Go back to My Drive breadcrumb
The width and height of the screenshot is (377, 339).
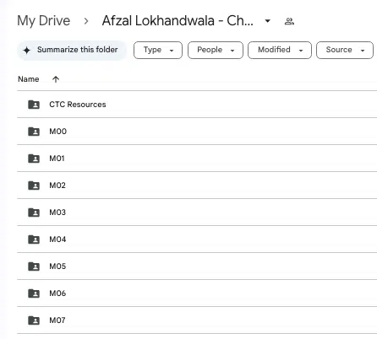click(x=44, y=21)
